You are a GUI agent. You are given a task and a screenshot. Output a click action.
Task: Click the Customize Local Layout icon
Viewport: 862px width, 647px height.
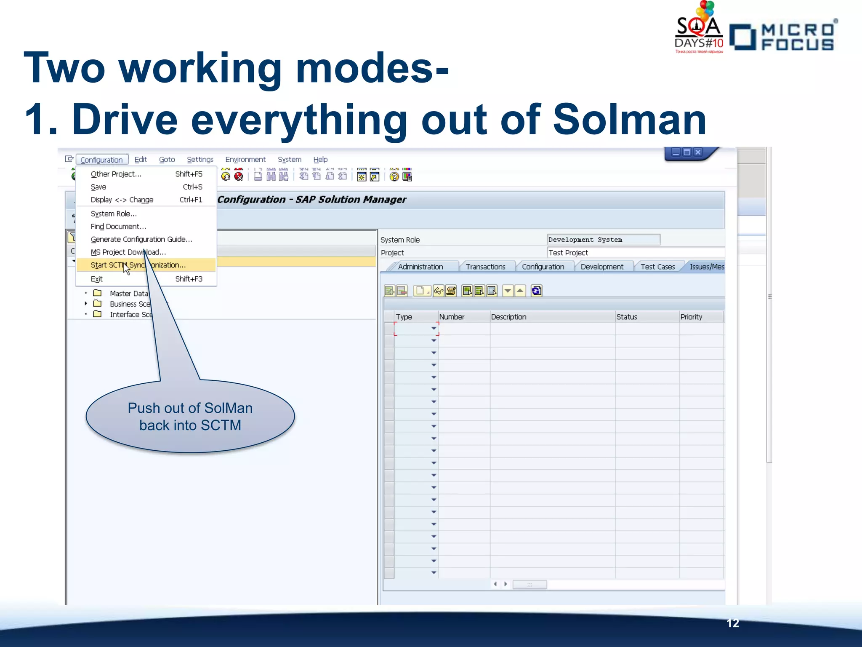407,176
